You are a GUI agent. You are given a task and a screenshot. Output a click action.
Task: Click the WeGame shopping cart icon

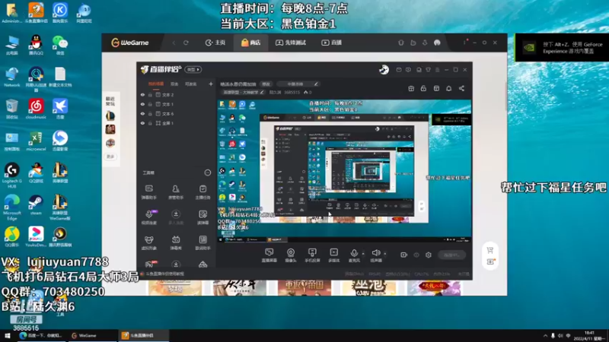(490, 250)
